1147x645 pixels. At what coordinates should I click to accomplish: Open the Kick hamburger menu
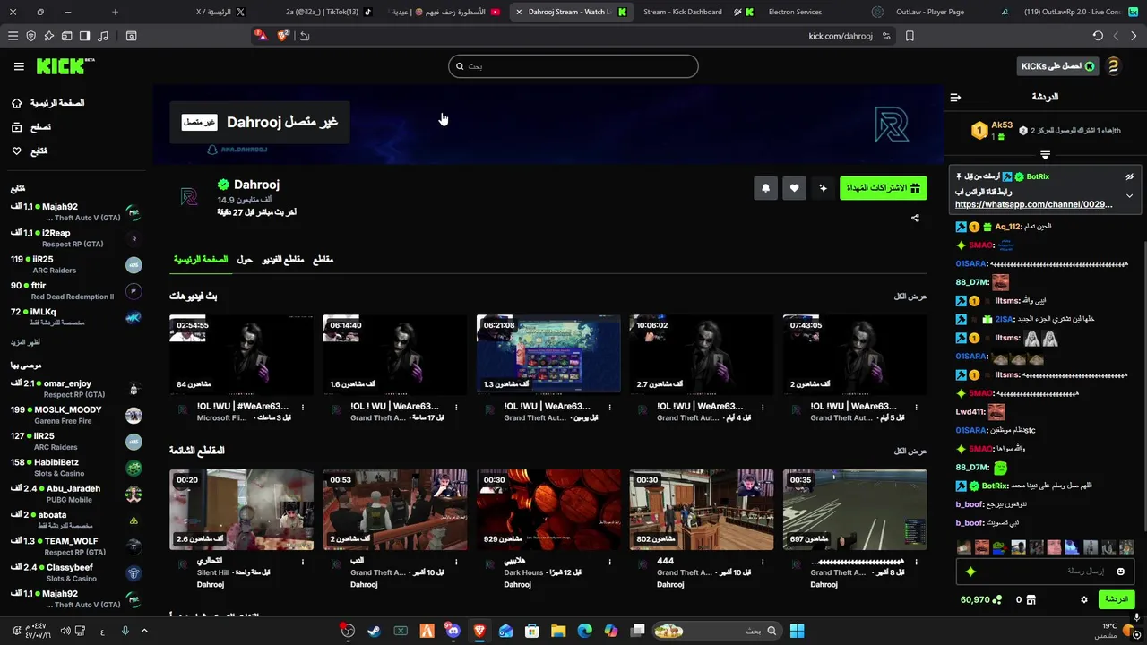point(19,66)
